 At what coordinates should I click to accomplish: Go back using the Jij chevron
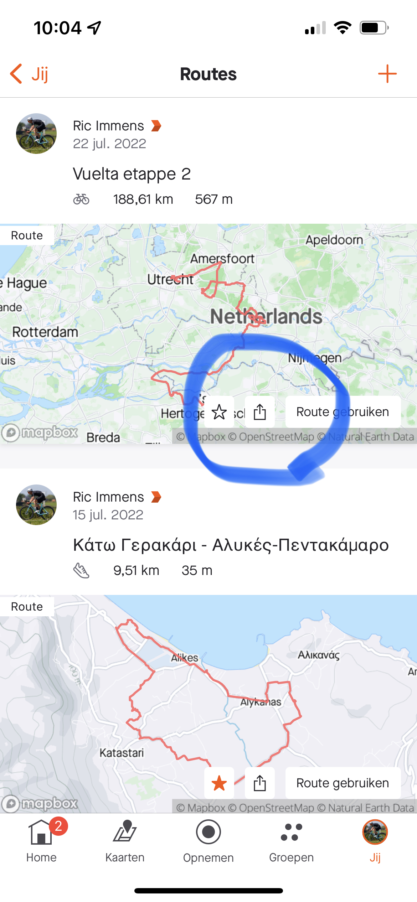click(29, 74)
